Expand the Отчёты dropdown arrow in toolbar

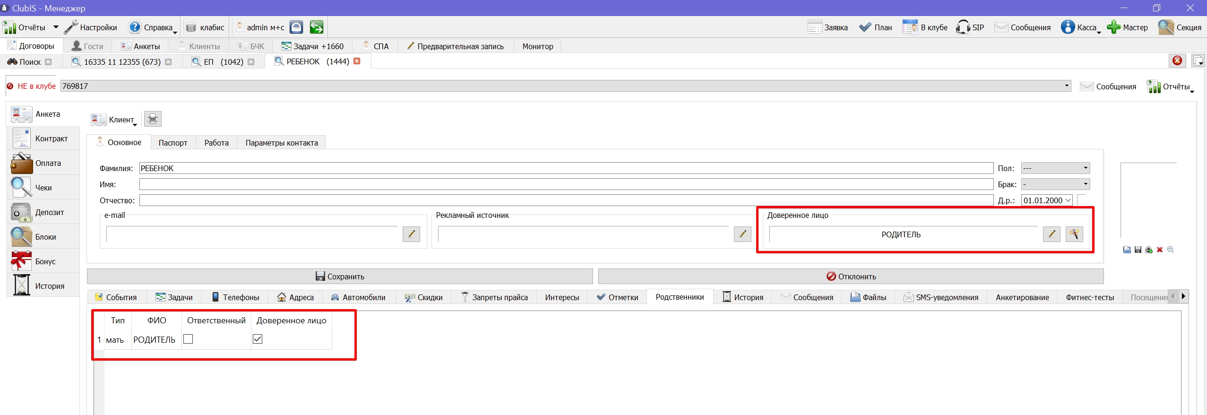[x=56, y=27]
